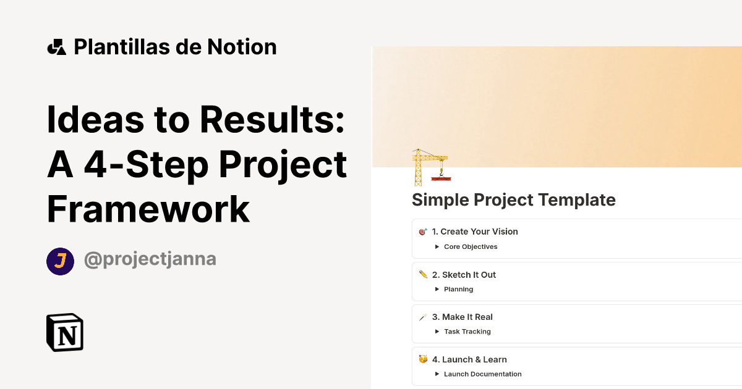The image size is (742, 389).
Task: Click the Planning disclosure triangle
Action: (x=437, y=289)
